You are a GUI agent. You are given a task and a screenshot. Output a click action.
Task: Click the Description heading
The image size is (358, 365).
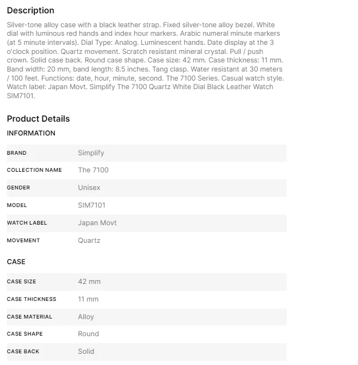(30, 11)
